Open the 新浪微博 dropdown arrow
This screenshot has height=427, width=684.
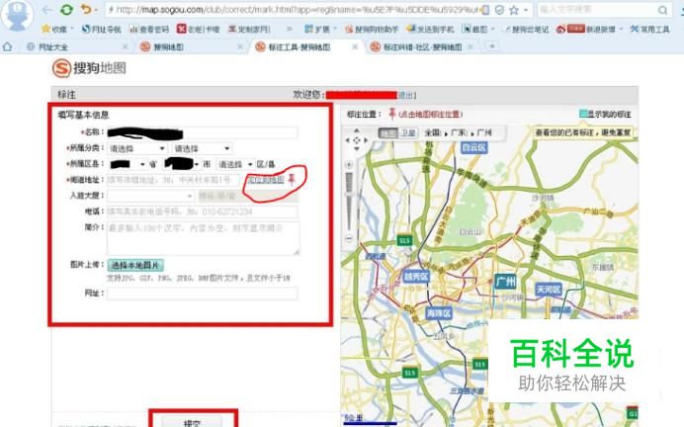[621, 30]
